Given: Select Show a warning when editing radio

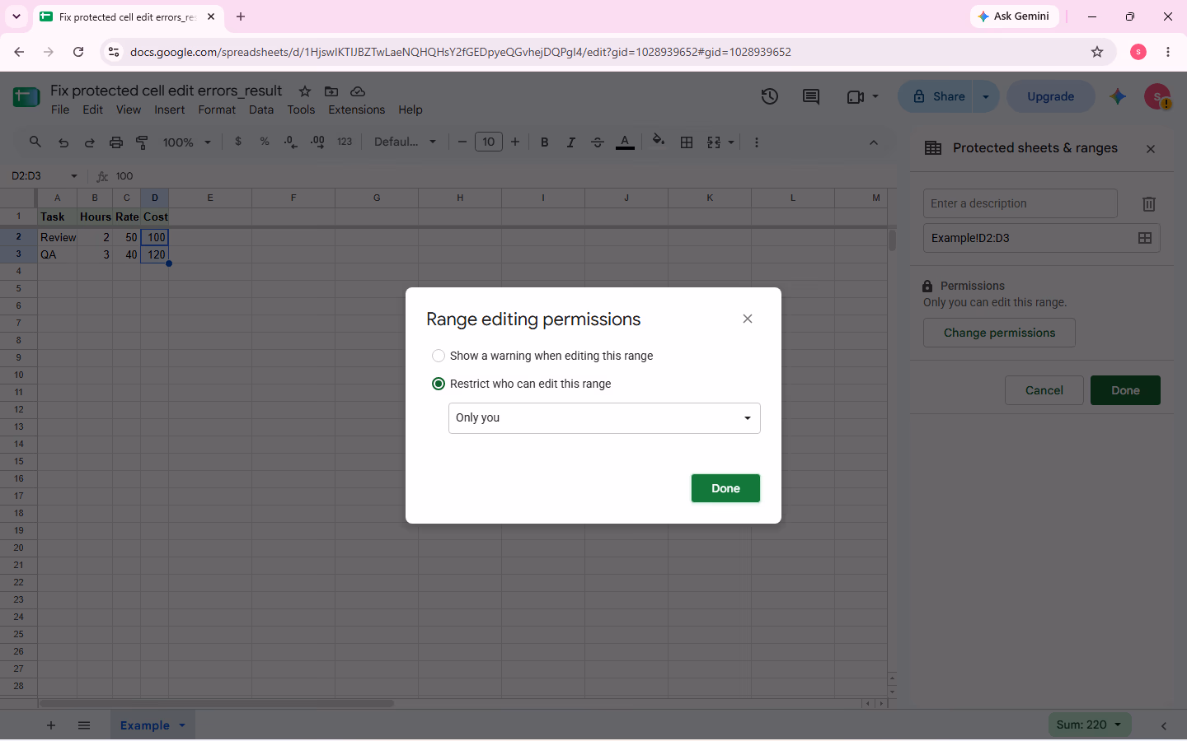Looking at the screenshot, I should [x=439, y=356].
